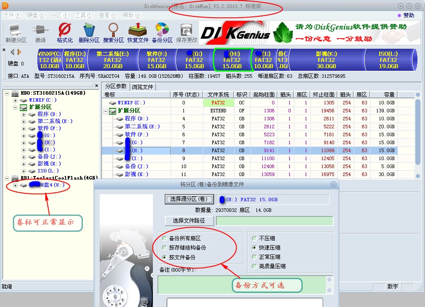This screenshot has width=425, height=307.
Task: Click the 卷标 column header
Action: (136, 94)
